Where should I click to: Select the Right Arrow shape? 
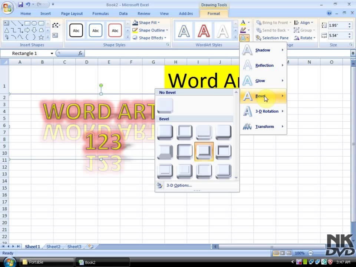click(x=27, y=30)
